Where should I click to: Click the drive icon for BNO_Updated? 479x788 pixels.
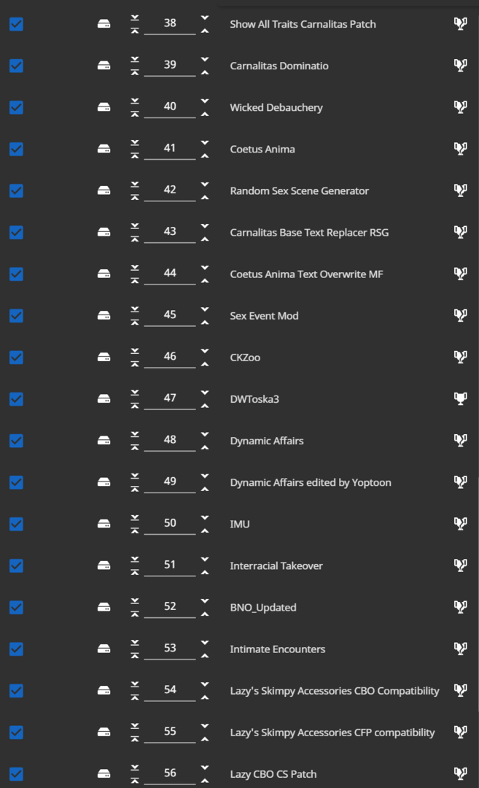(104, 607)
